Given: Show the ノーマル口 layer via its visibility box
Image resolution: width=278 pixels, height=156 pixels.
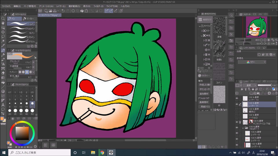Looking at the screenshot, I should click(x=237, y=116).
